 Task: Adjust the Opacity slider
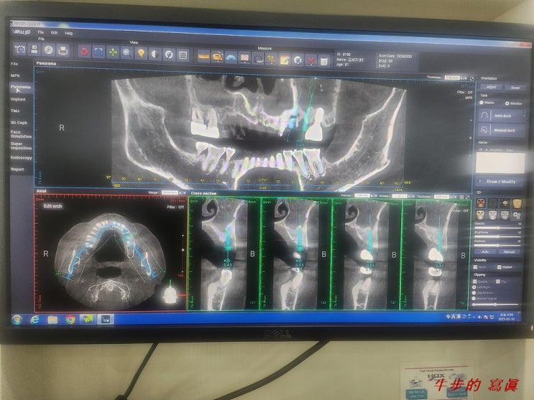(x=497, y=228)
